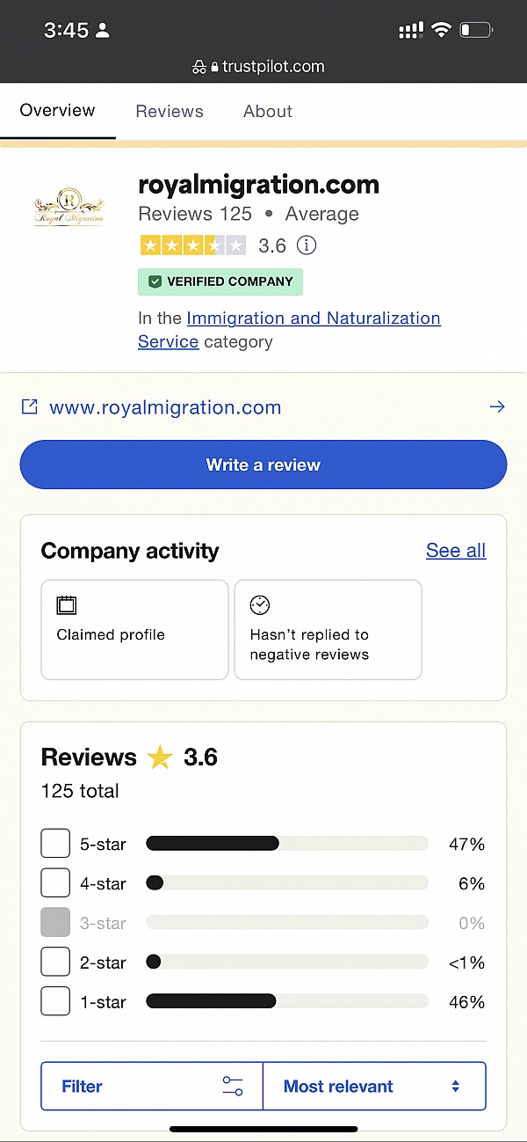The image size is (527, 1142).
Task: Tap the five-star rating graphic
Action: (x=193, y=245)
